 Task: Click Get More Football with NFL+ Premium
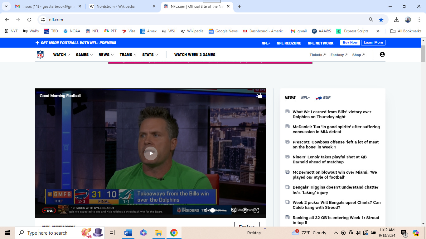pos(76,43)
